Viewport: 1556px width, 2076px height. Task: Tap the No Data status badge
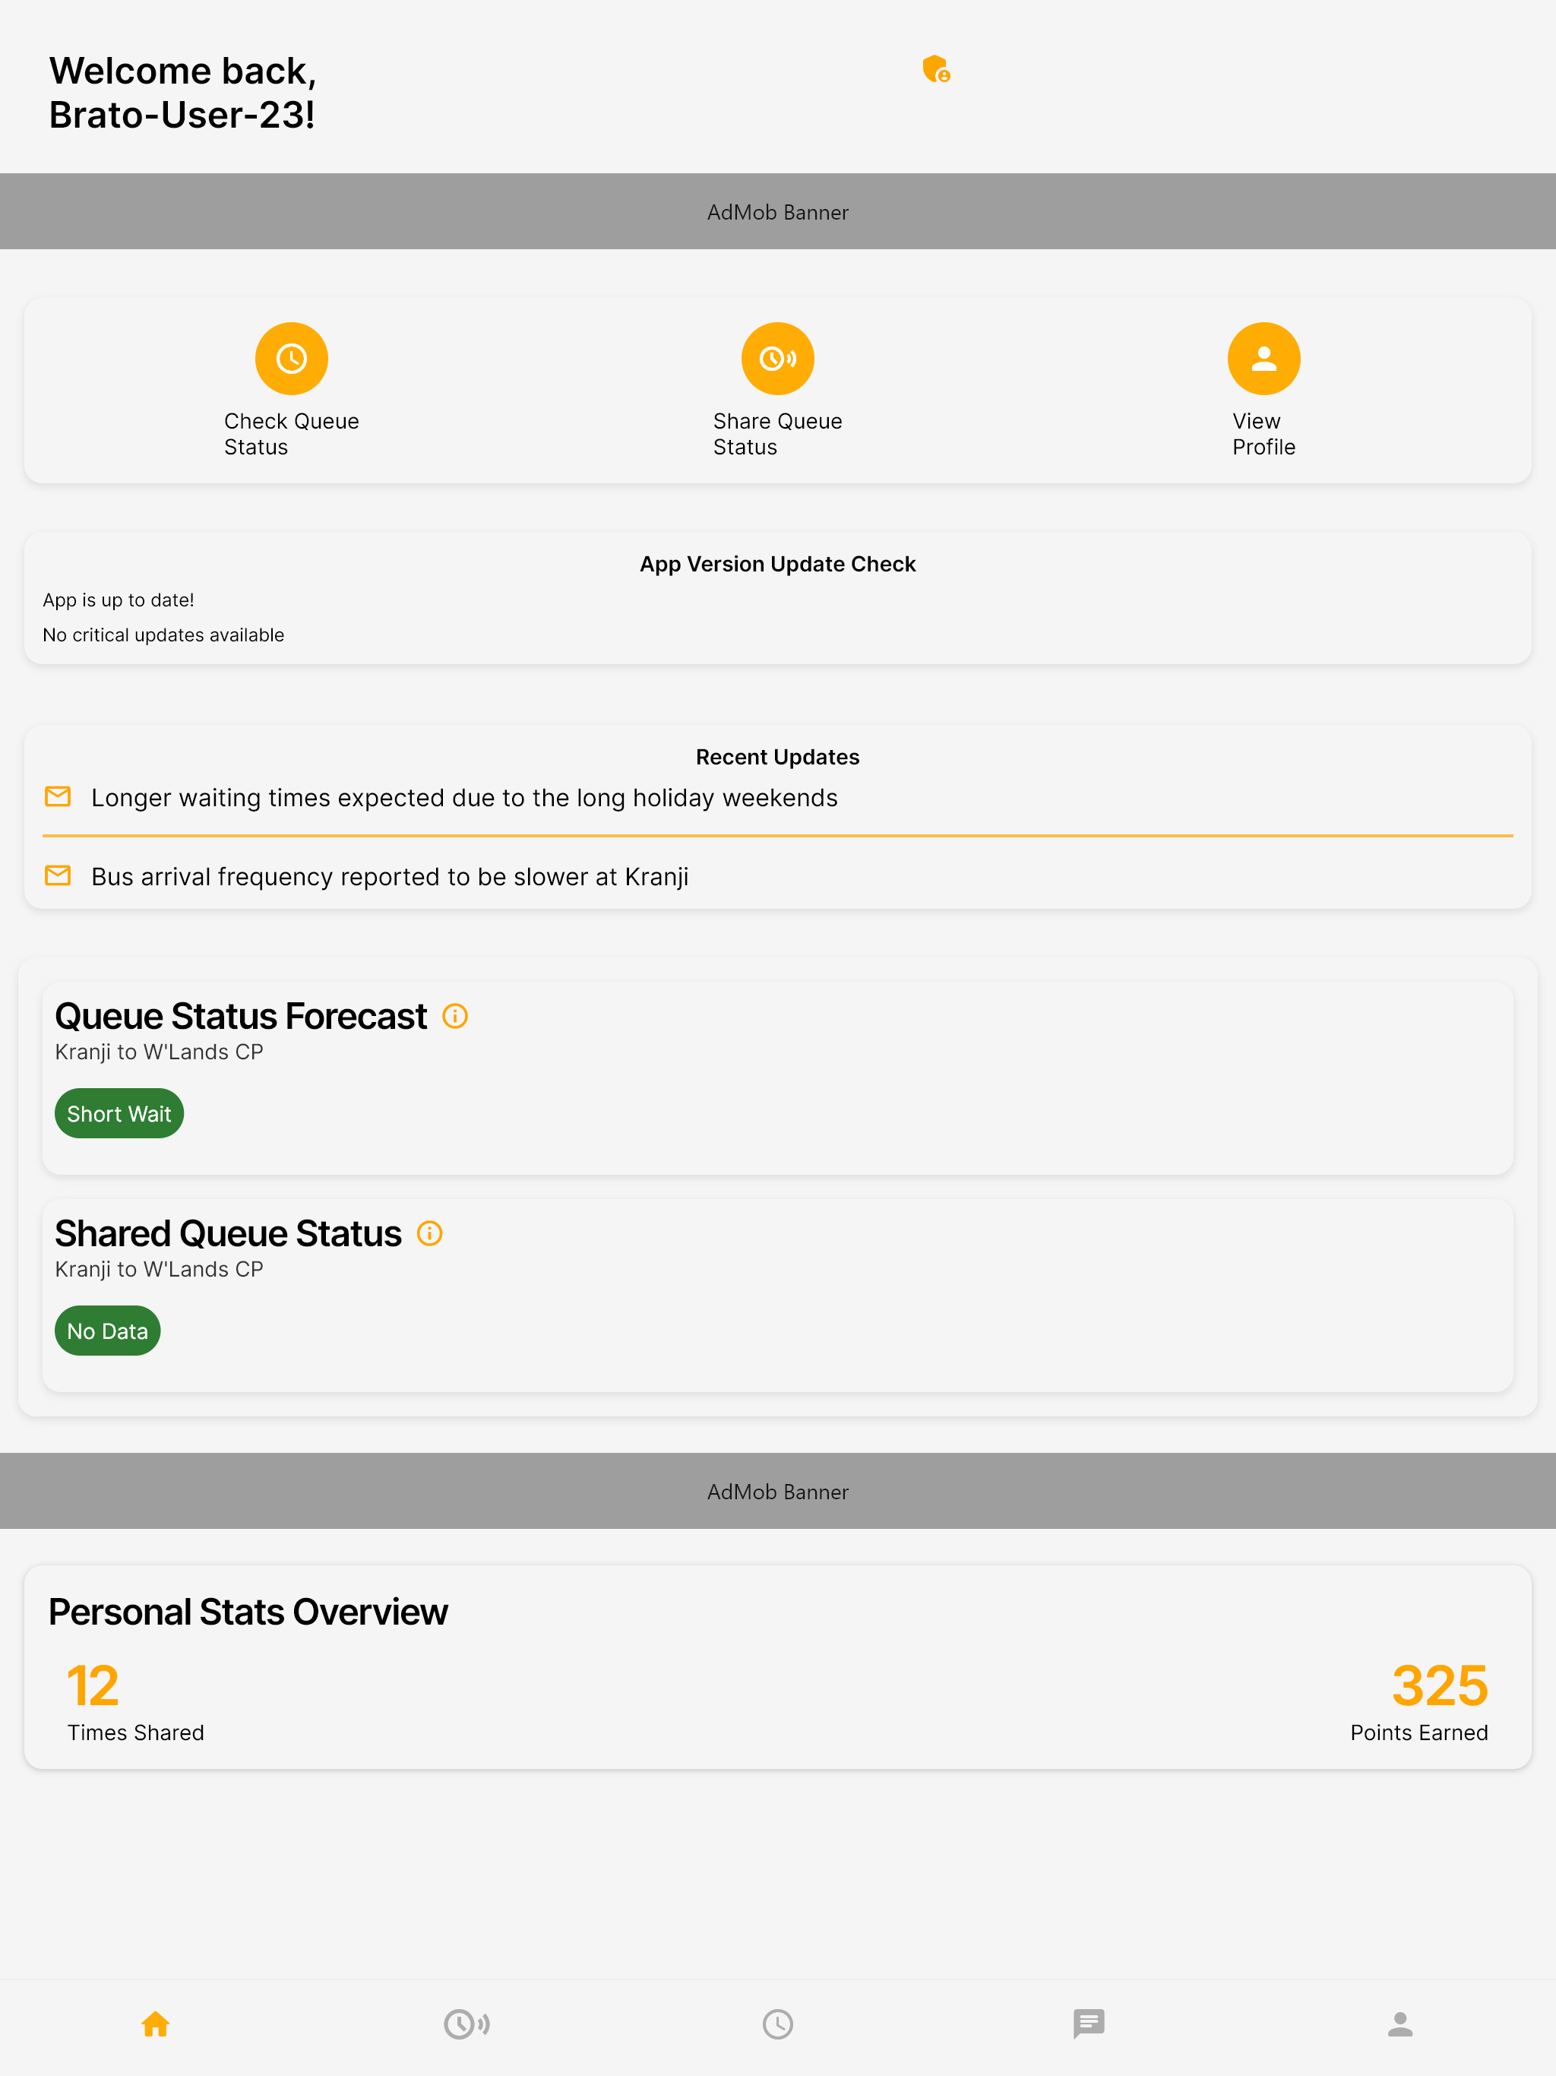pos(107,1331)
